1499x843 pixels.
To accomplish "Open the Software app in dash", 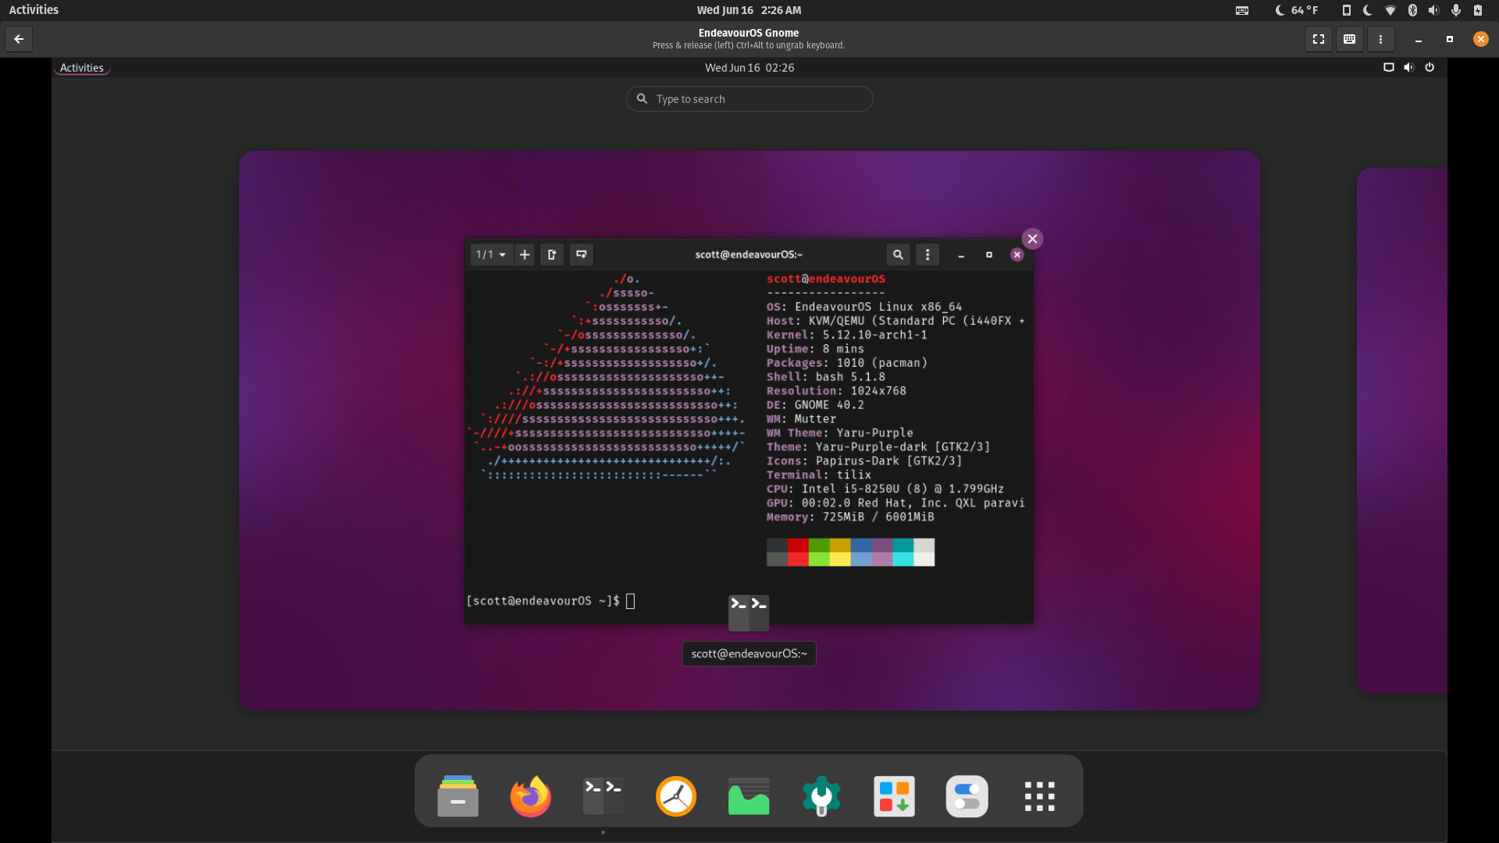I will [894, 796].
